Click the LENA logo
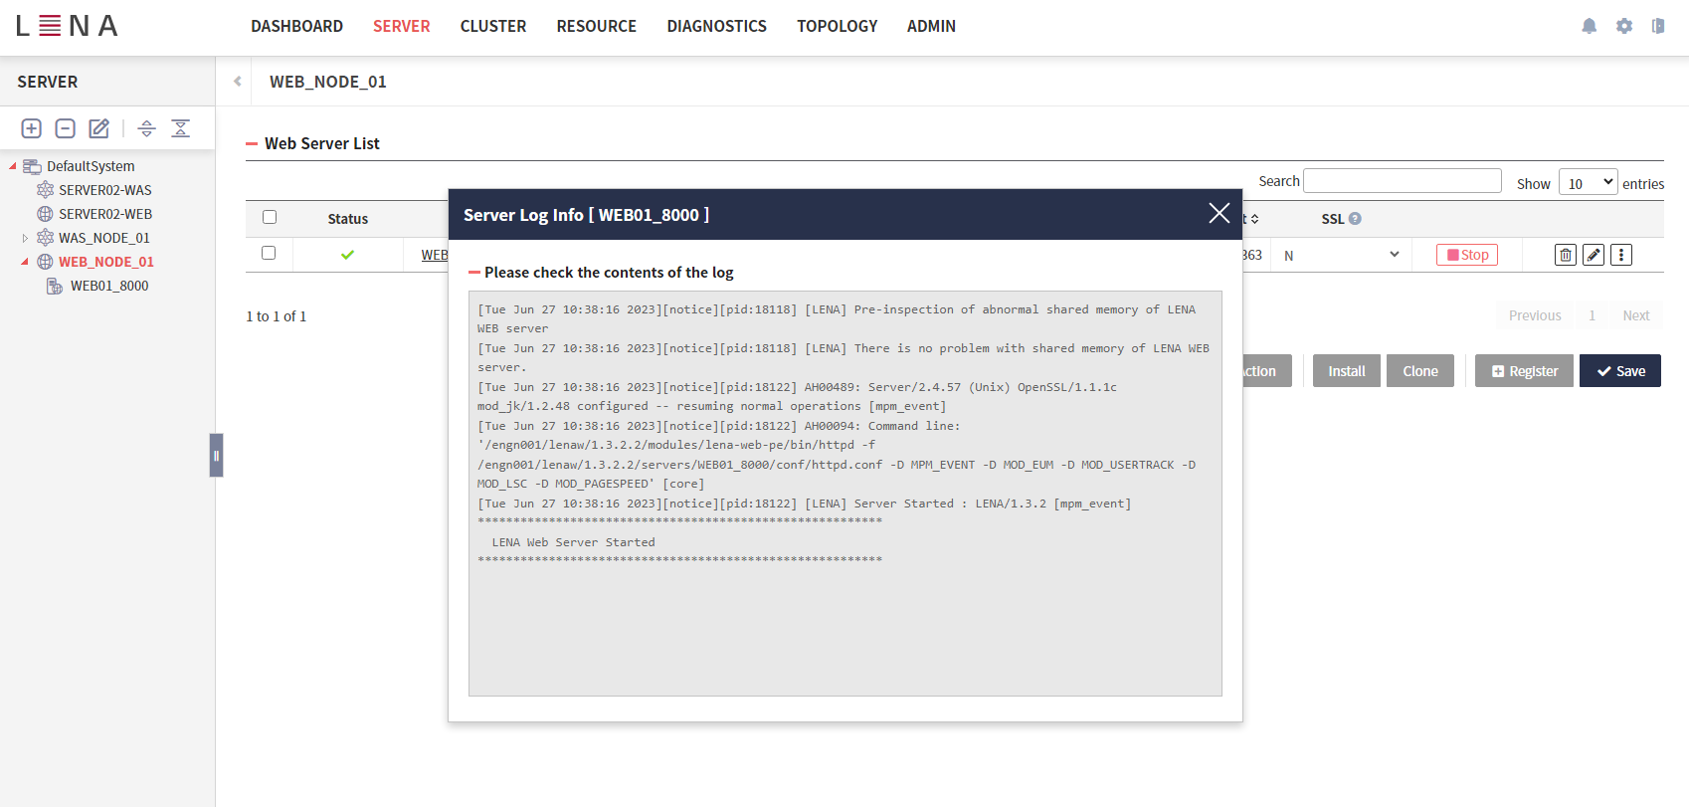This screenshot has width=1689, height=807. [67, 26]
